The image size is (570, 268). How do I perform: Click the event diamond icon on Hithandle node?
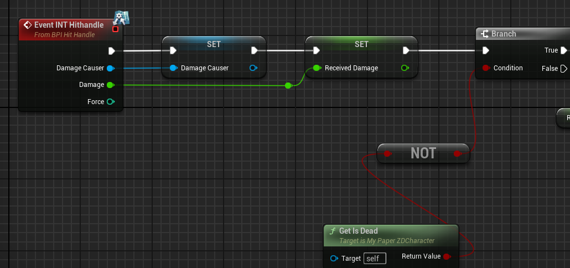(x=27, y=25)
